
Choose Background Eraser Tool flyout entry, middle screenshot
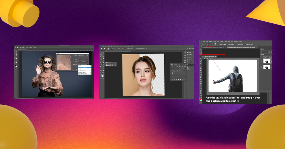click(110, 64)
